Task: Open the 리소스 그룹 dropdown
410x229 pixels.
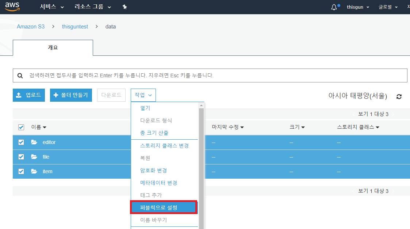Action: (x=93, y=7)
